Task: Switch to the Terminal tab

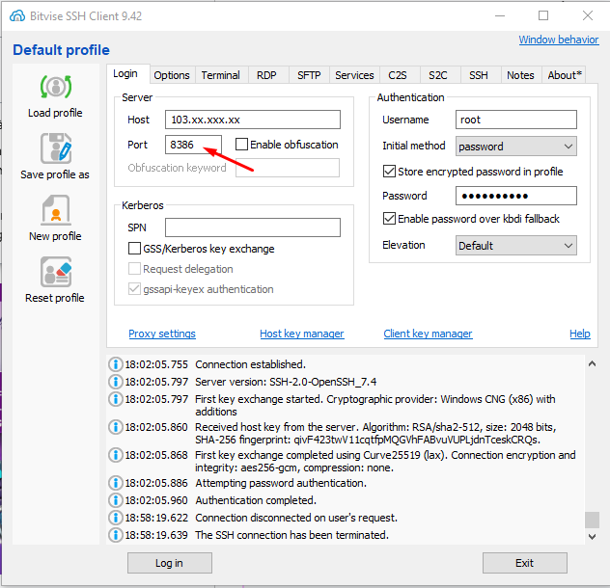Action: click(221, 75)
